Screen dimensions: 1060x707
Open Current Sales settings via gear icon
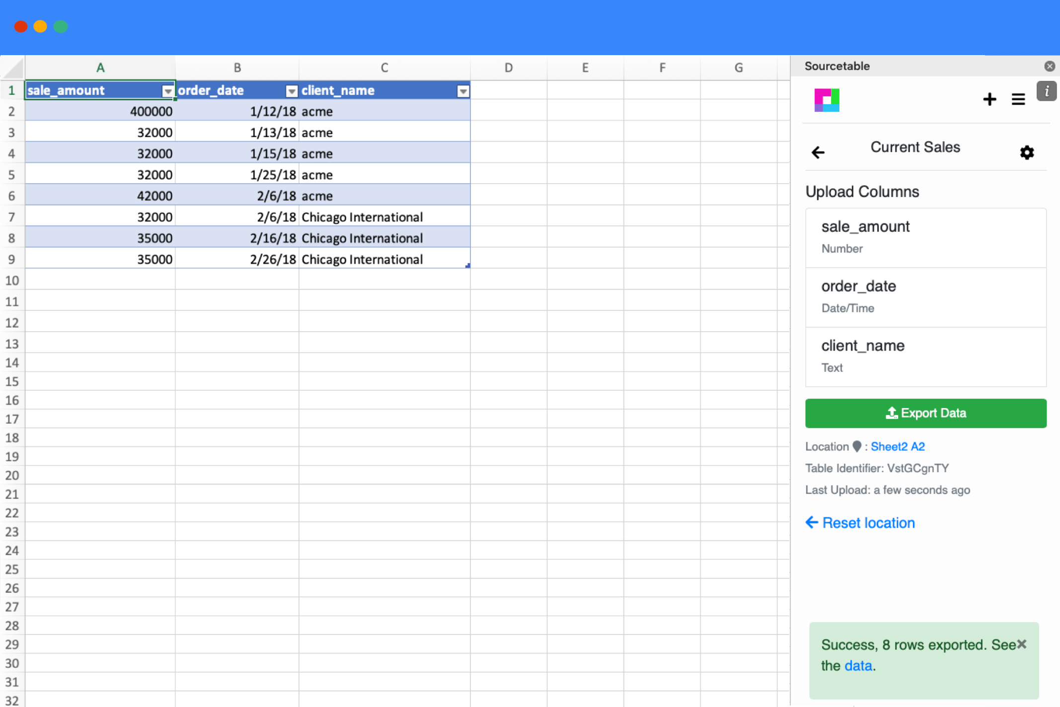[x=1027, y=152]
